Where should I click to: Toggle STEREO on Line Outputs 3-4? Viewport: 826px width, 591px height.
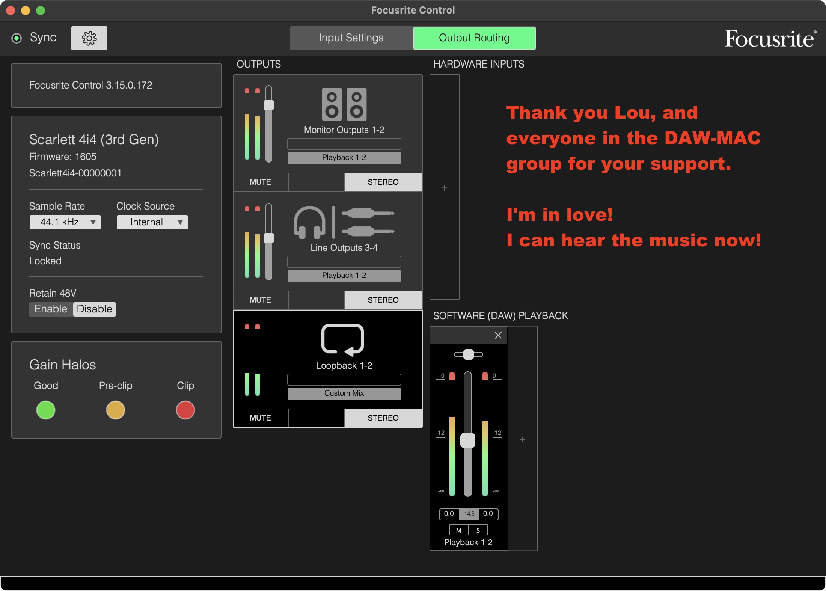click(x=383, y=300)
